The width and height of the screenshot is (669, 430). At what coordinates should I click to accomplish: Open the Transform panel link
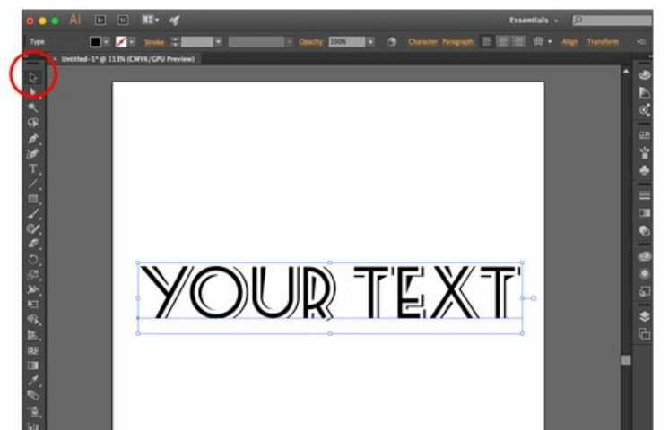[603, 42]
